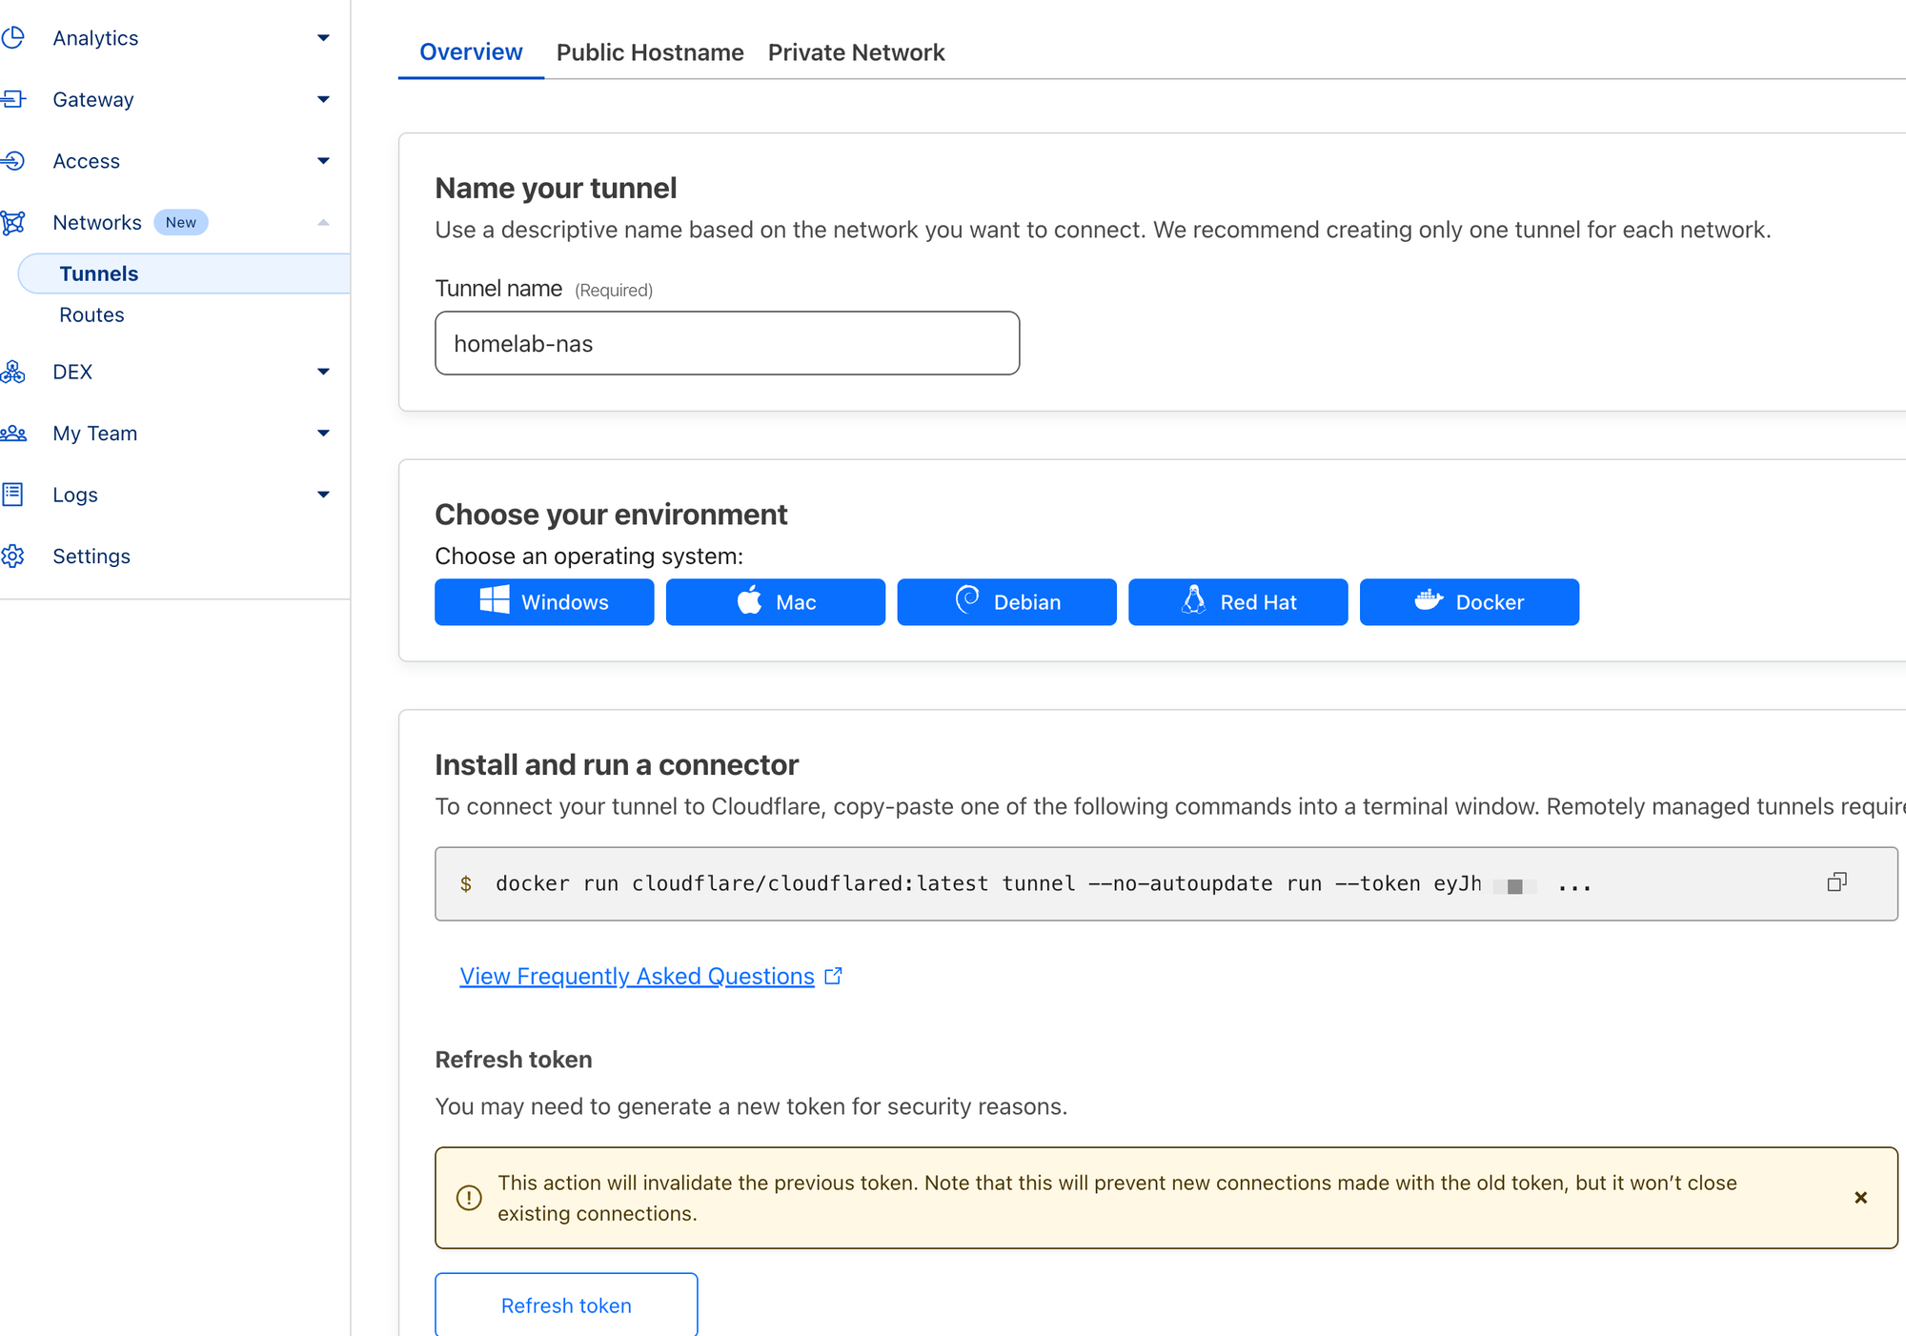
Task: Select Debian as the operating system
Action: 1006,602
